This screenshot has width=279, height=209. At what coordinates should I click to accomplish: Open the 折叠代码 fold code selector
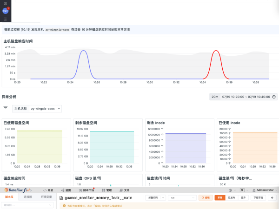[155, 198]
